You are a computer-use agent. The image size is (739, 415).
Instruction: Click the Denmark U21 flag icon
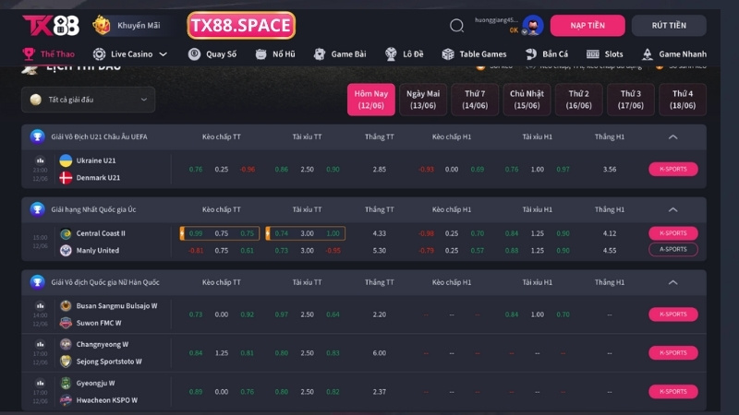click(x=66, y=177)
